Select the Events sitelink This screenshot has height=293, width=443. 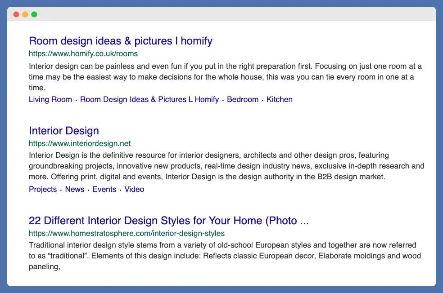click(x=104, y=189)
